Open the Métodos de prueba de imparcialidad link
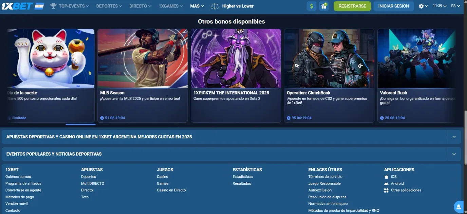This screenshot has width=467, height=214. coord(344,211)
